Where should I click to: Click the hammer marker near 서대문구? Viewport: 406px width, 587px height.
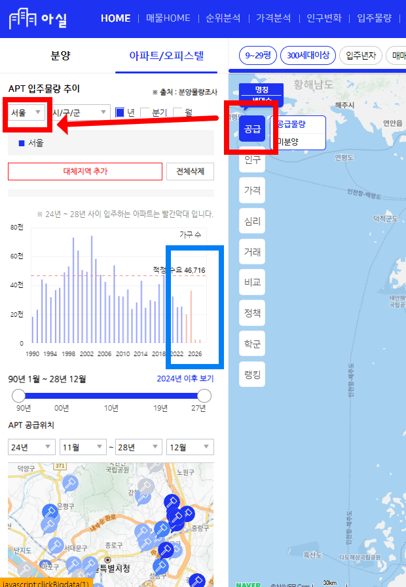click(x=56, y=545)
